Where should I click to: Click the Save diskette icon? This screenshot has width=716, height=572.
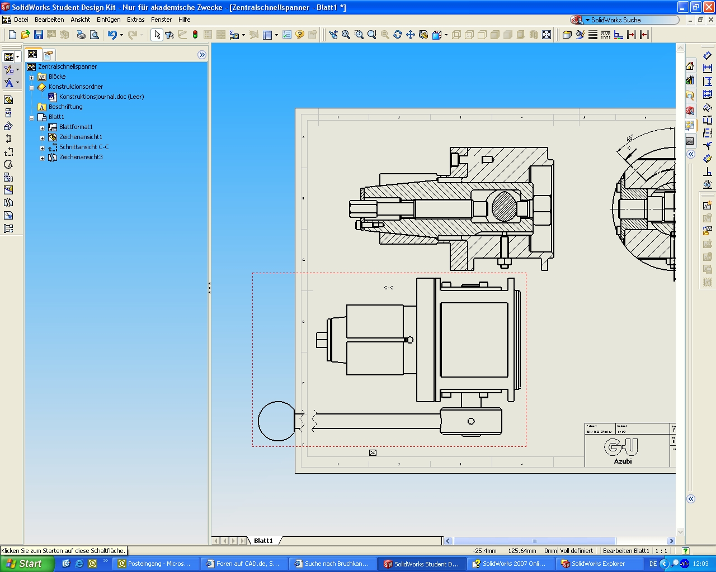(x=39, y=35)
